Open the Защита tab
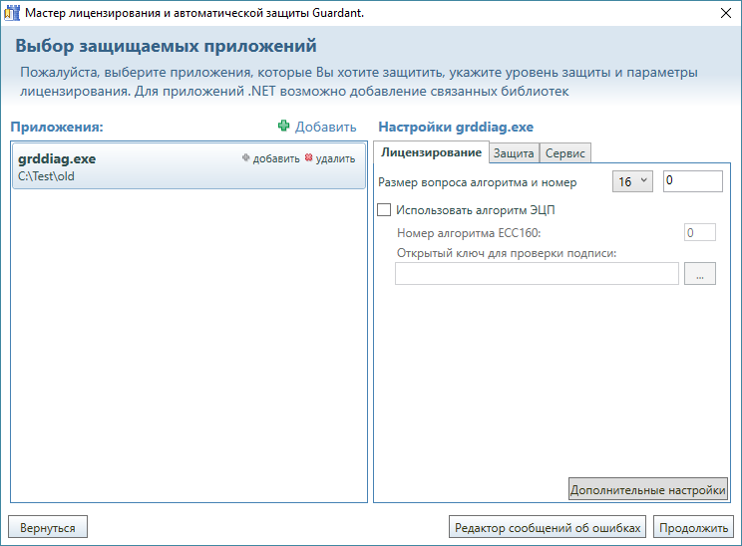 pos(514,152)
